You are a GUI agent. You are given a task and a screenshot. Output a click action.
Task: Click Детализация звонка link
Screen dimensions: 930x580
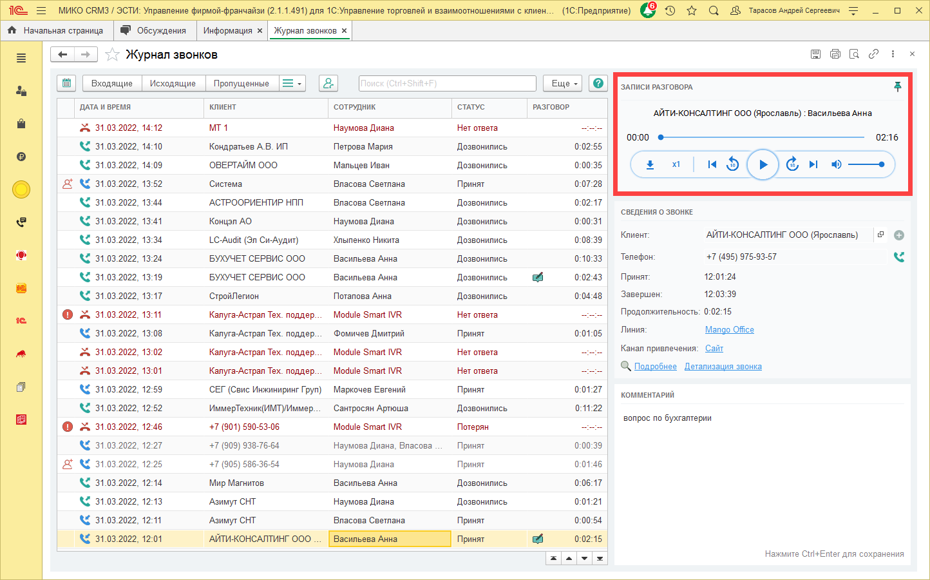click(x=723, y=366)
